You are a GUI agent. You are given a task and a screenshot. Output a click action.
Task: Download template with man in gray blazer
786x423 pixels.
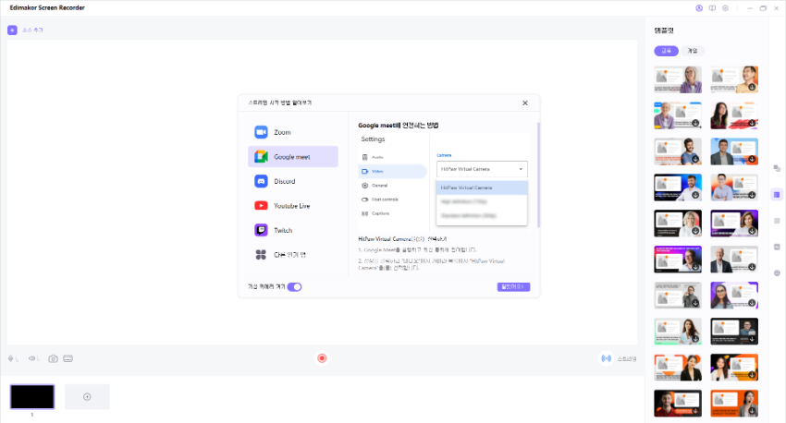(752, 159)
